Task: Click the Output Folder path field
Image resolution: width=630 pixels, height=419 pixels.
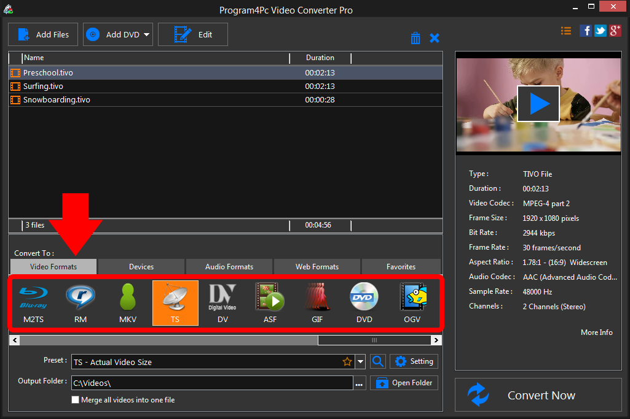Action: point(212,383)
